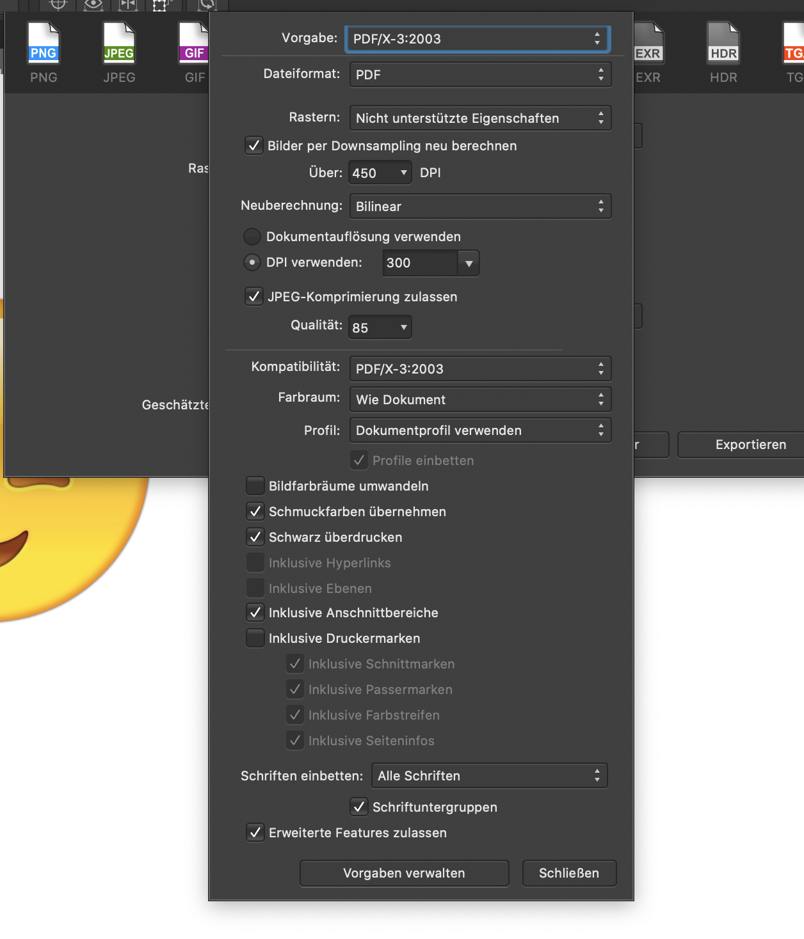Viewport: 804px width, 939px height.
Task: Select the JPEG export format icon
Action: tap(119, 43)
